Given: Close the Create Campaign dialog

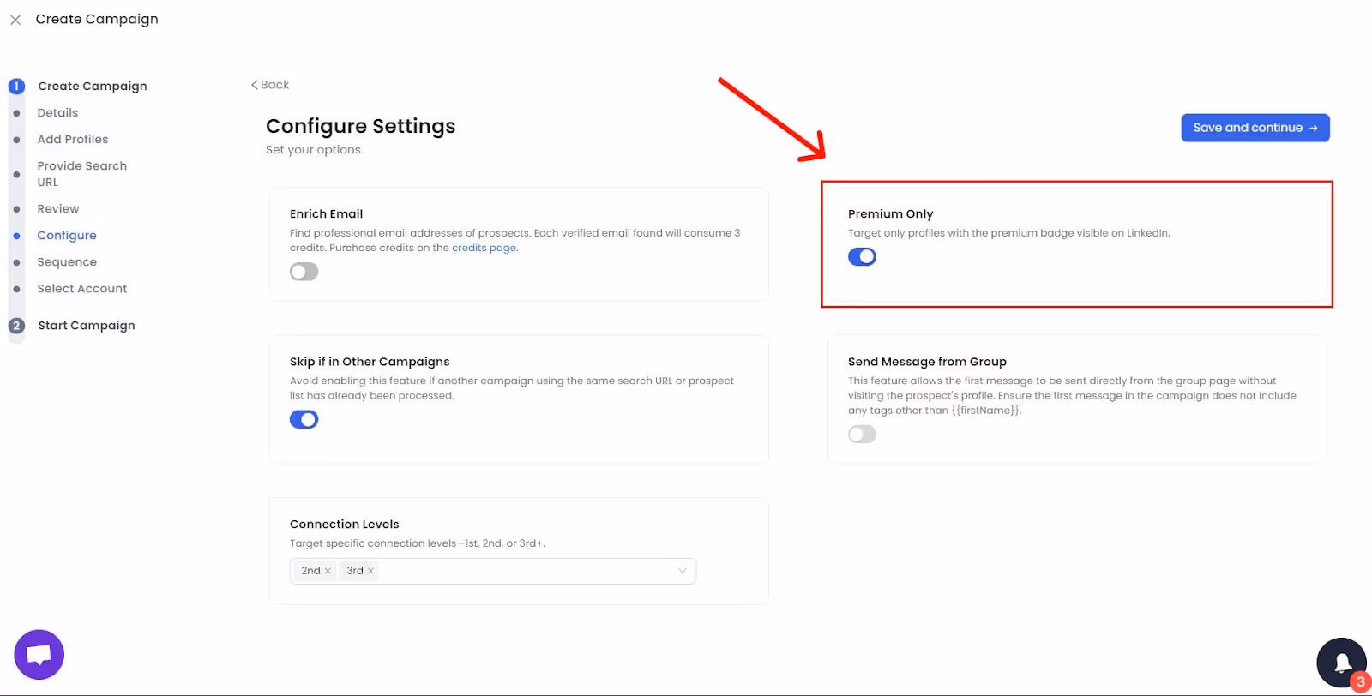Looking at the screenshot, I should pyautogui.click(x=15, y=19).
